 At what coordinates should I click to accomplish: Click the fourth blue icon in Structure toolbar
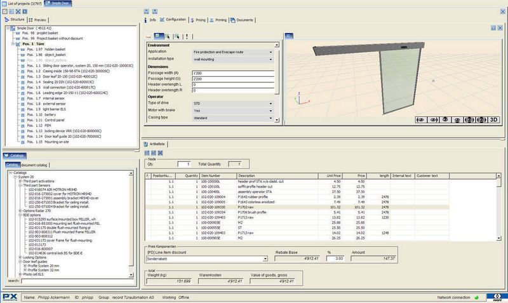click(25, 11)
